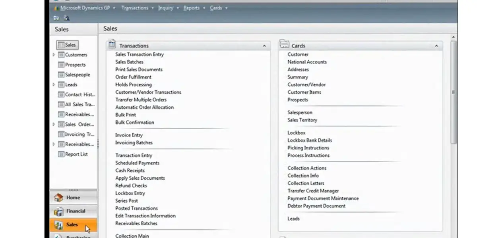Open the Inquiry menu
The height and width of the screenshot is (238, 477).
click(166, 8)
